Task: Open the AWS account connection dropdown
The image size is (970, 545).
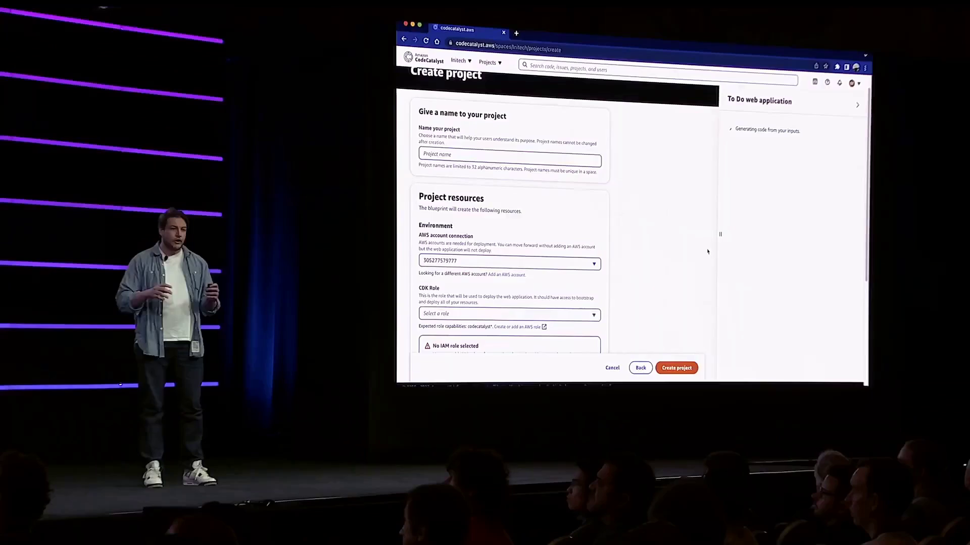Action: pyautogui.click(x=509, y=262)
